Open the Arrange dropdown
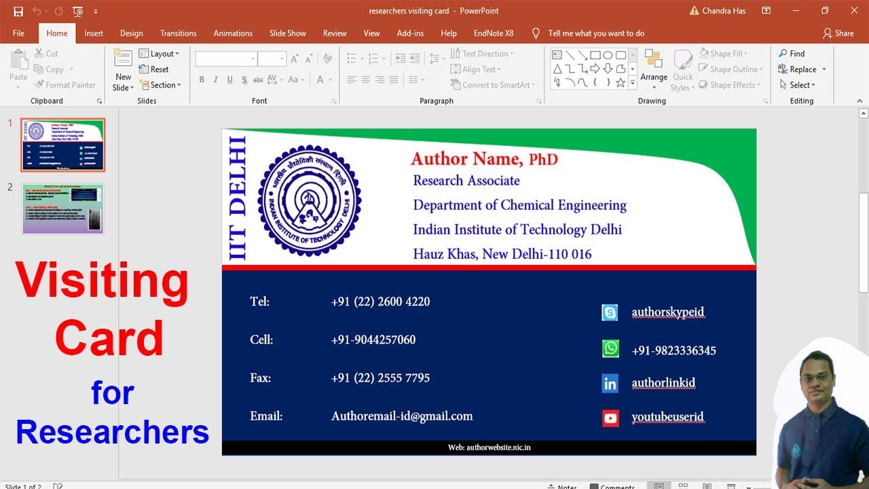This screenshot has width=869, height=489. pos(654,70)
